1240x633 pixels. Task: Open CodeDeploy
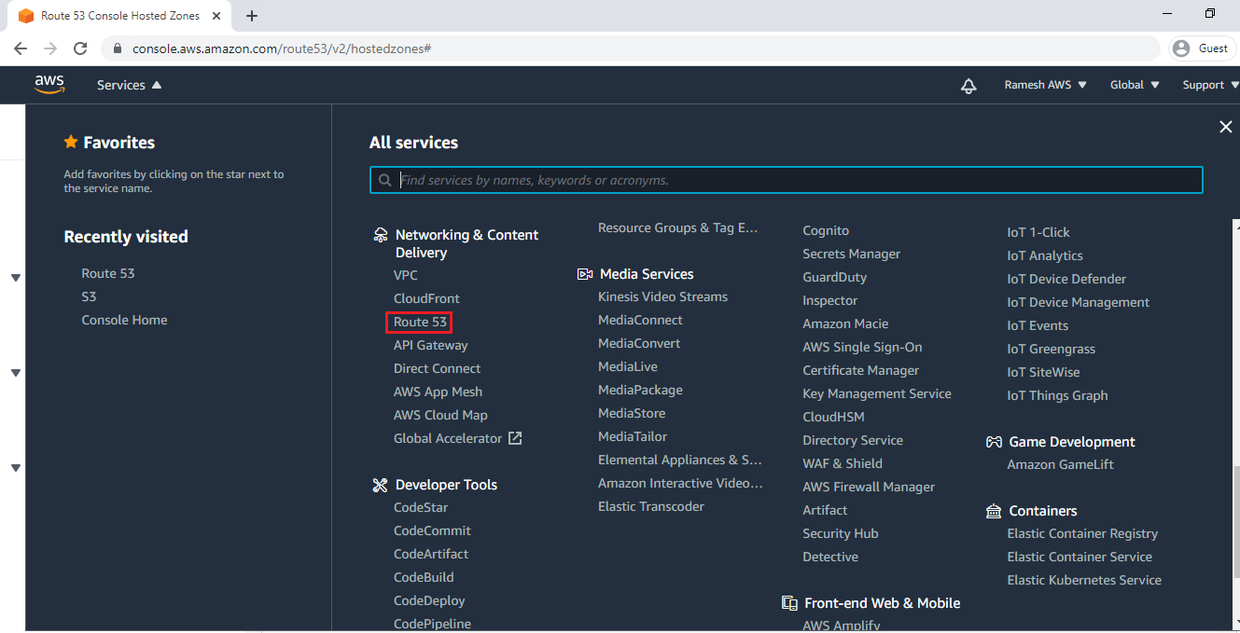429,600
